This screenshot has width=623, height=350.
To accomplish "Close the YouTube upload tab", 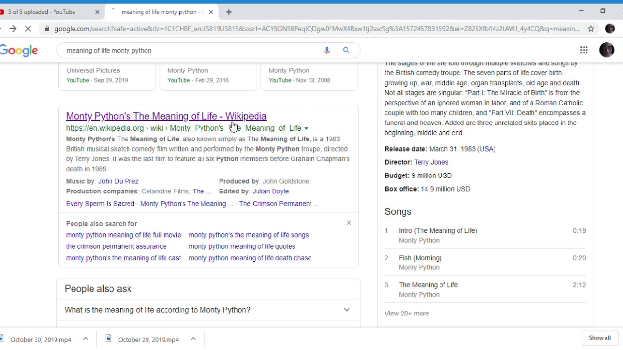I will (97, 12).
